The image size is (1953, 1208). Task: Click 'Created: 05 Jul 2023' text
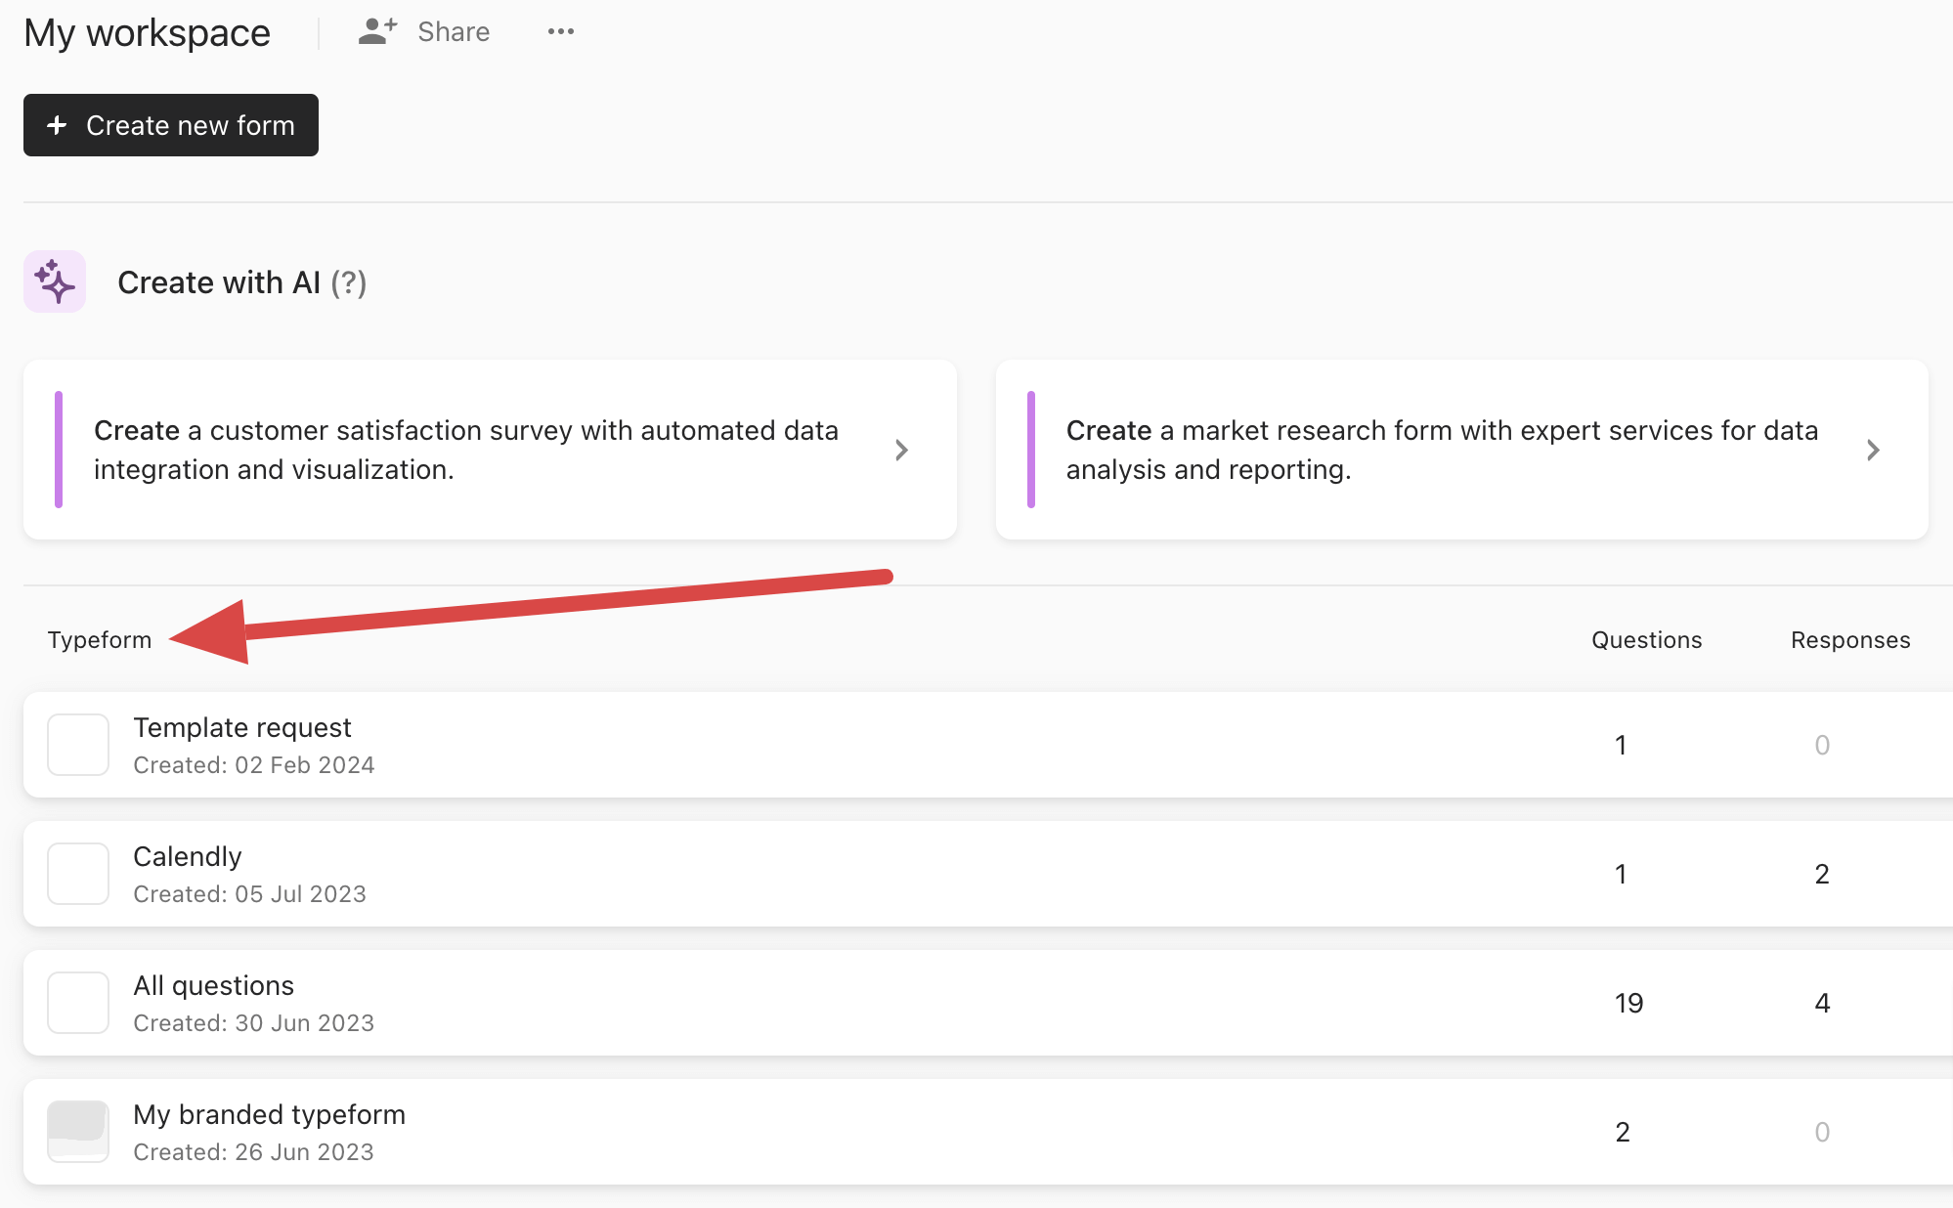tap(250, 894)
